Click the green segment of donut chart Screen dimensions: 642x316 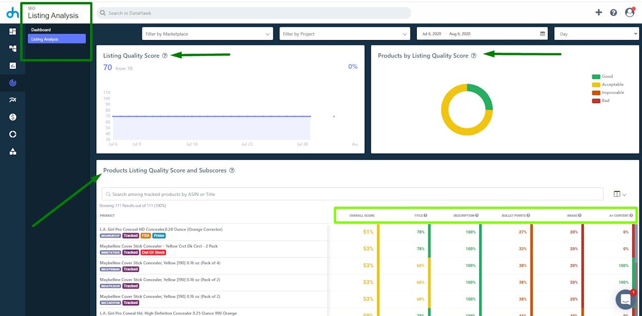[x=482, y=94]
